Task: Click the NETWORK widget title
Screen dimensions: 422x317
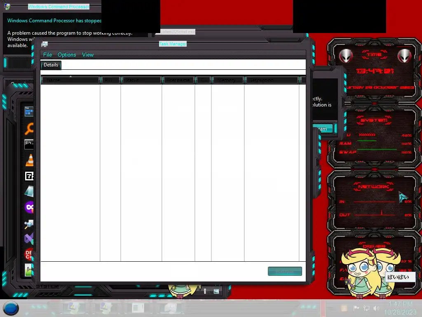Action: click(373, 187)
